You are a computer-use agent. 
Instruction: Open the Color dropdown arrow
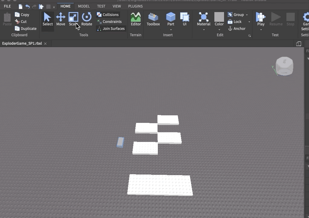coord(219,30)
